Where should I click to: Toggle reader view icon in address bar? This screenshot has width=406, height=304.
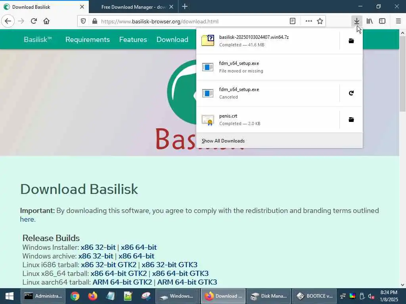pos(293,21)
